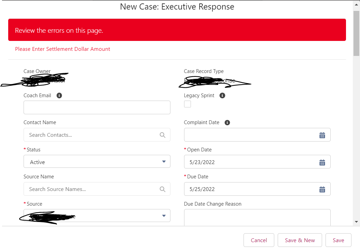Click the Coach Email info icon
This screenshot has width=360, height=251.
click(59, 95)
